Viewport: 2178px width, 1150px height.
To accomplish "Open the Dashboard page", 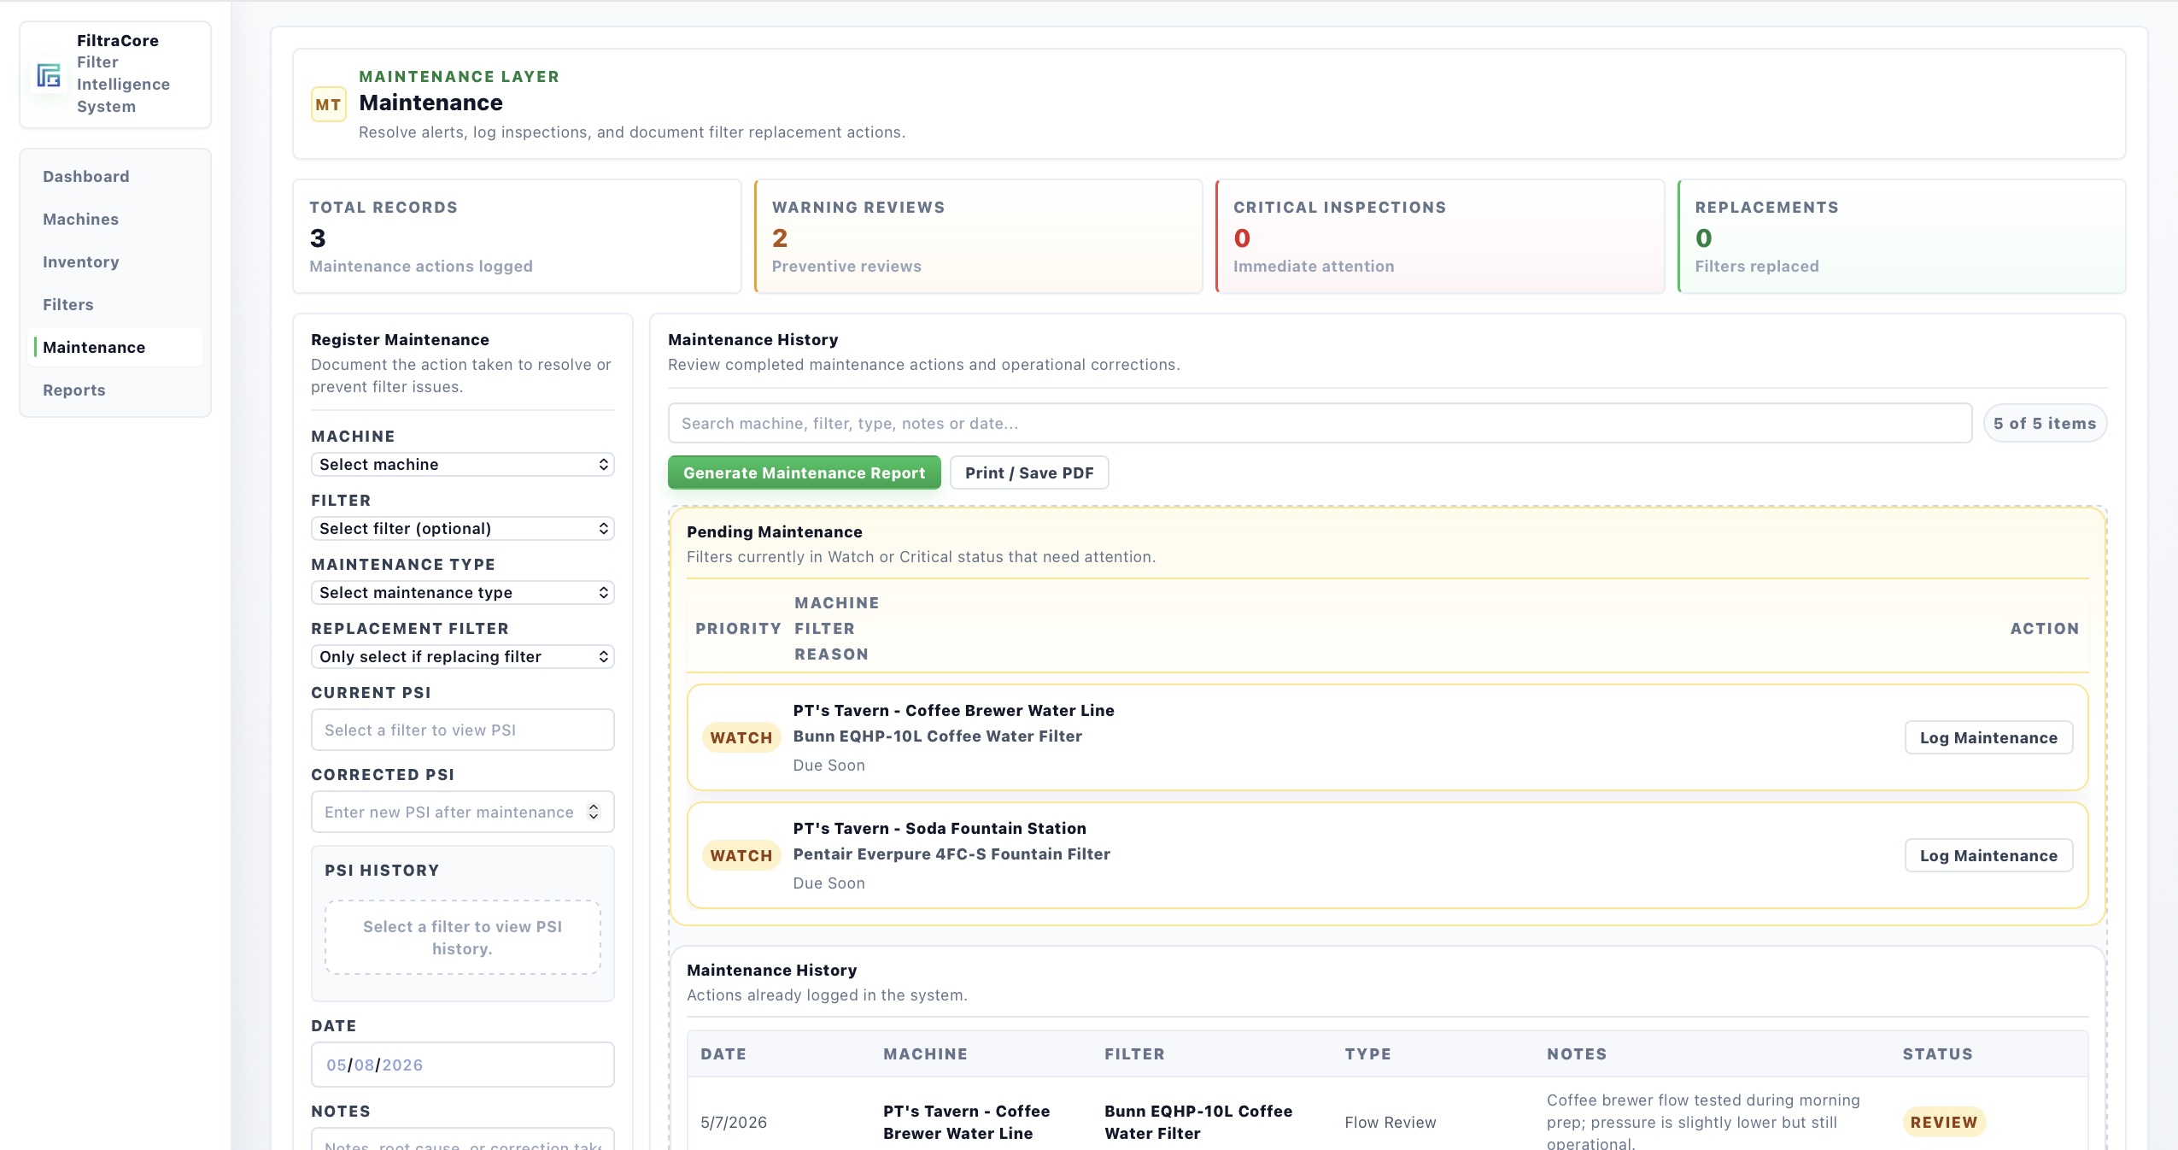I will [x=86, y=177].
